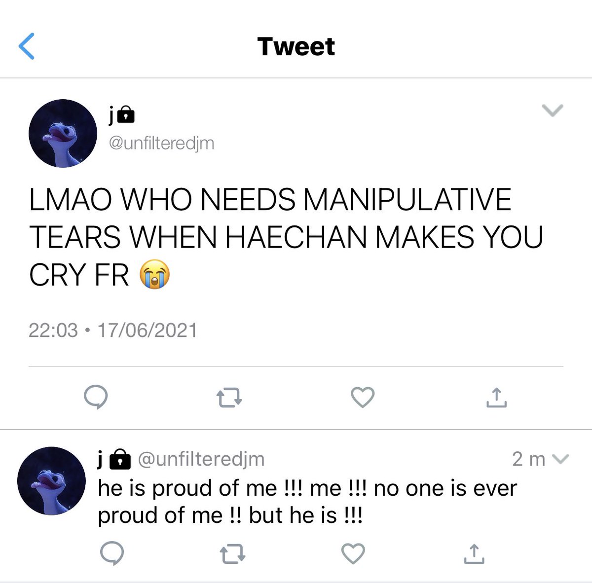Like the 'he is proud of me' reply
Image resolution: width=592 pixels, height=583 pixels.
click(353, 553)
